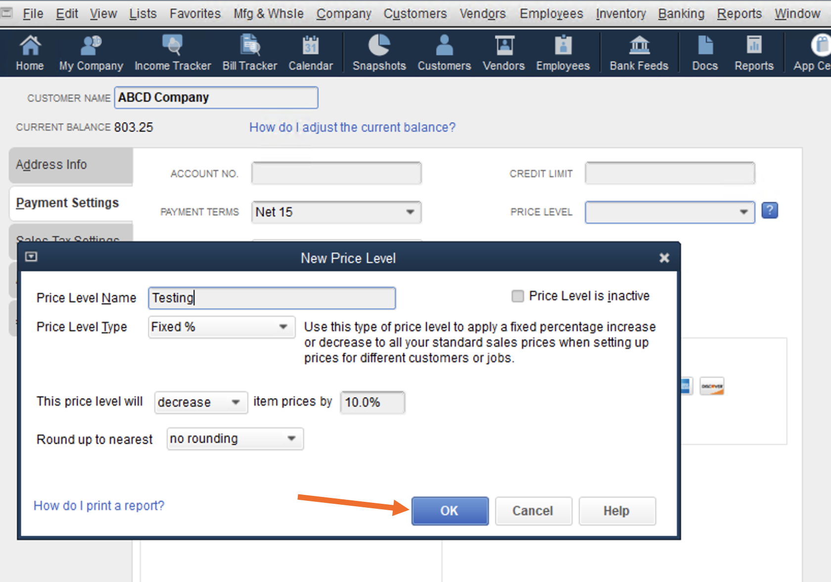Open the increase/decrease dropdown
This screenshot has width=831, height=582.
tap(236, 402)
